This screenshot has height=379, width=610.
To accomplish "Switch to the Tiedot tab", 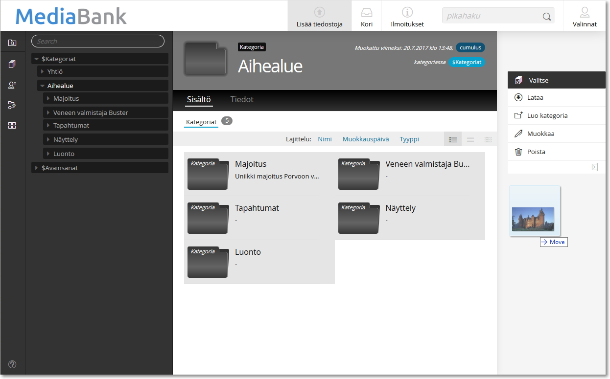I will [x=242, y=99].
